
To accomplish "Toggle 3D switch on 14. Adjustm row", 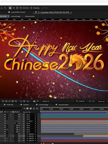I will (19, 136).
